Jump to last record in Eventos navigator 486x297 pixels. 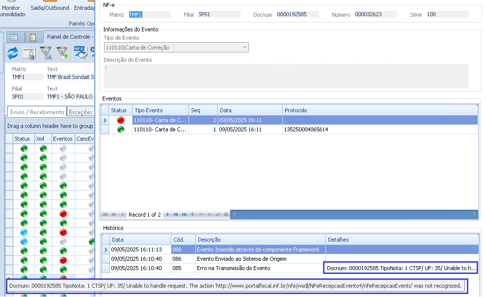click(x=185, y=215)
